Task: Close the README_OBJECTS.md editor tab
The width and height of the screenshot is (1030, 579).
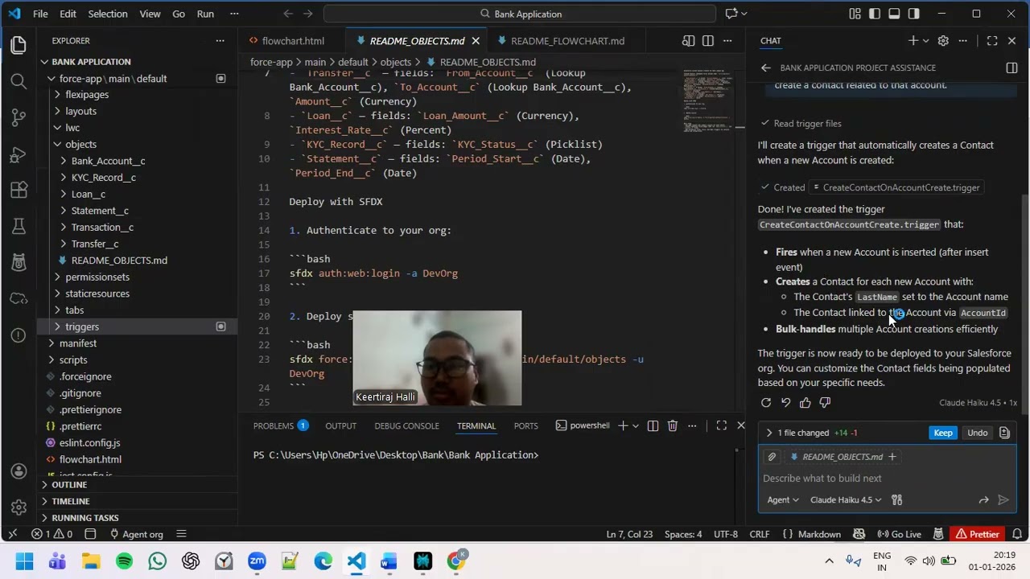Action: [x=476, y=40]
